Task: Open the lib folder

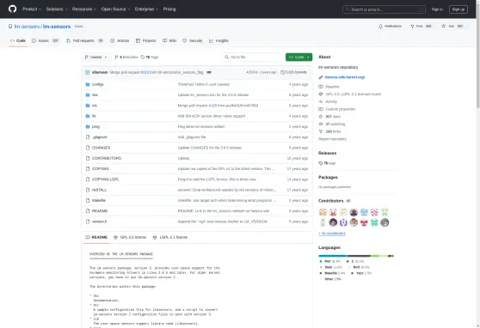Action: pyautogui.click(x=94, y=116)
